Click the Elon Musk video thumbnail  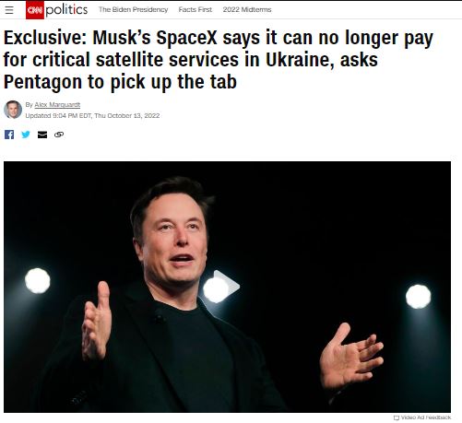tap(227, 287)
